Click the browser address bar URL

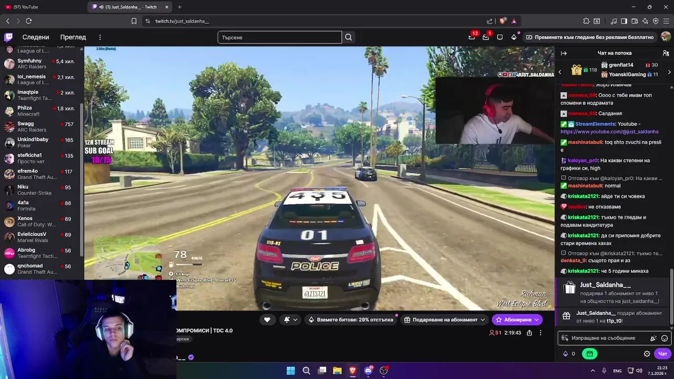182,21
